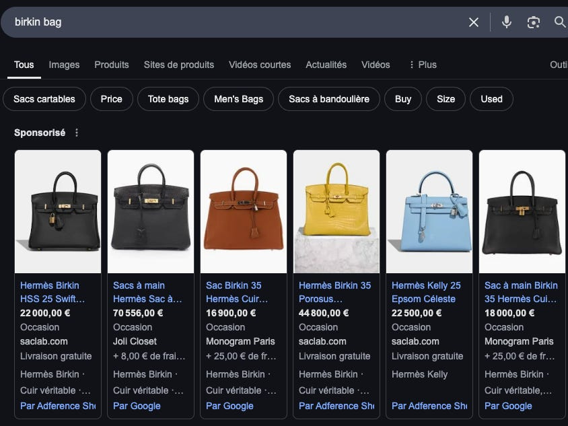
Task: Choose the Men's Bags chip
Action: pyautogui.click(x=238, y=99)
